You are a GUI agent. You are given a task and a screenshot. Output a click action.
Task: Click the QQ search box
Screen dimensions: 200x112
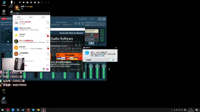point(31,13)
